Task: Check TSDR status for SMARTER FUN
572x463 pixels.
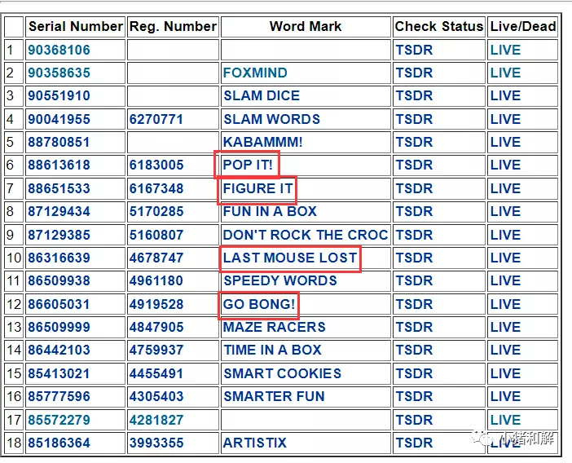Action: pyautogui.click(x=414, y=396)
